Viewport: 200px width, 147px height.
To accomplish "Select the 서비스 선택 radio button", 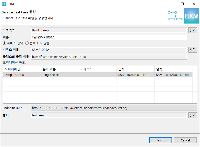I will tap(4, 43).
